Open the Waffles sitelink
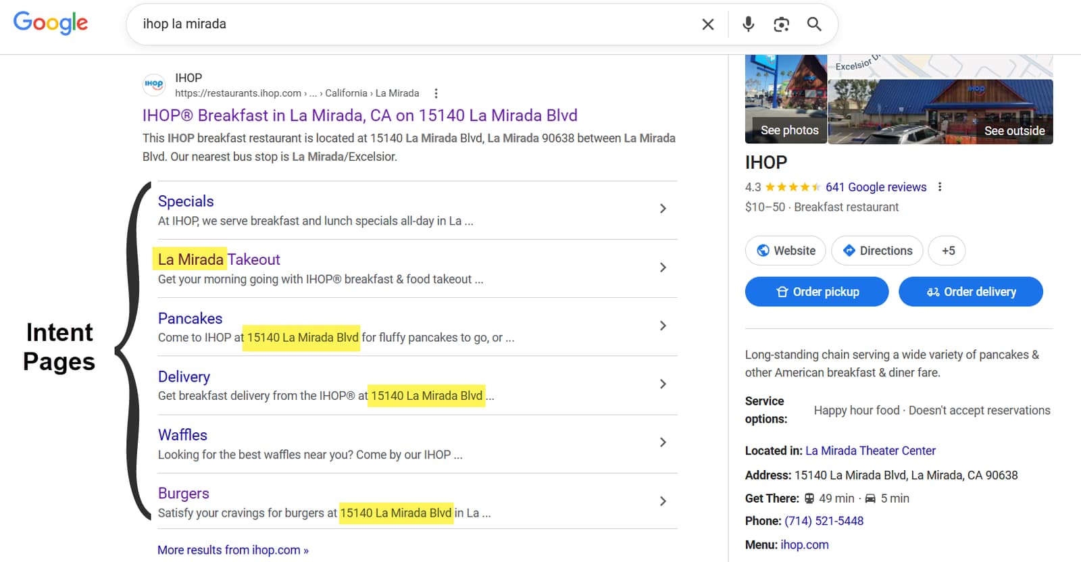This screenshot has height=562, width=1081. (182, 435)
